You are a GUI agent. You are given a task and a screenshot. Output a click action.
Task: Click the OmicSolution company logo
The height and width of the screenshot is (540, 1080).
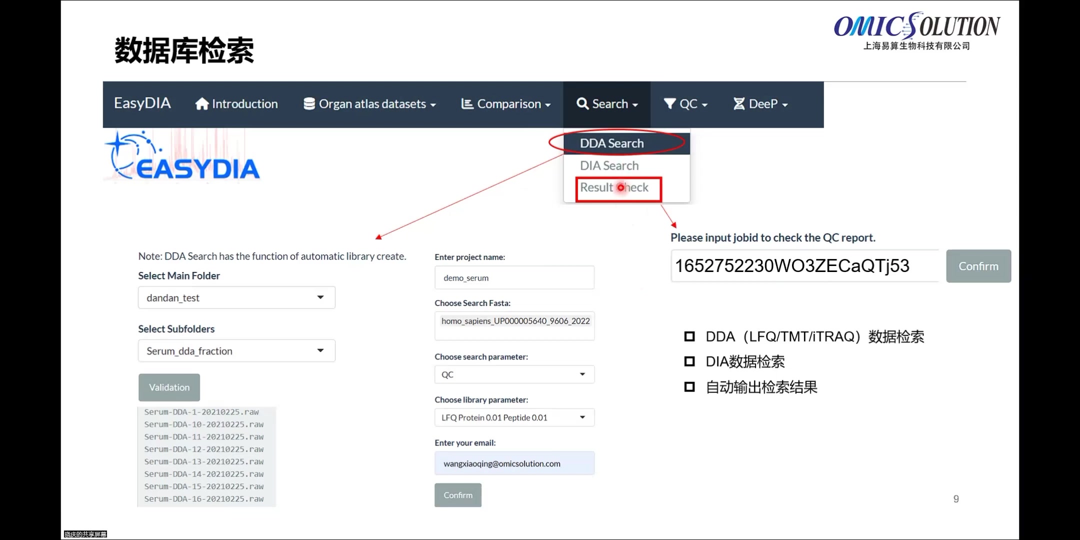[916, 31]
